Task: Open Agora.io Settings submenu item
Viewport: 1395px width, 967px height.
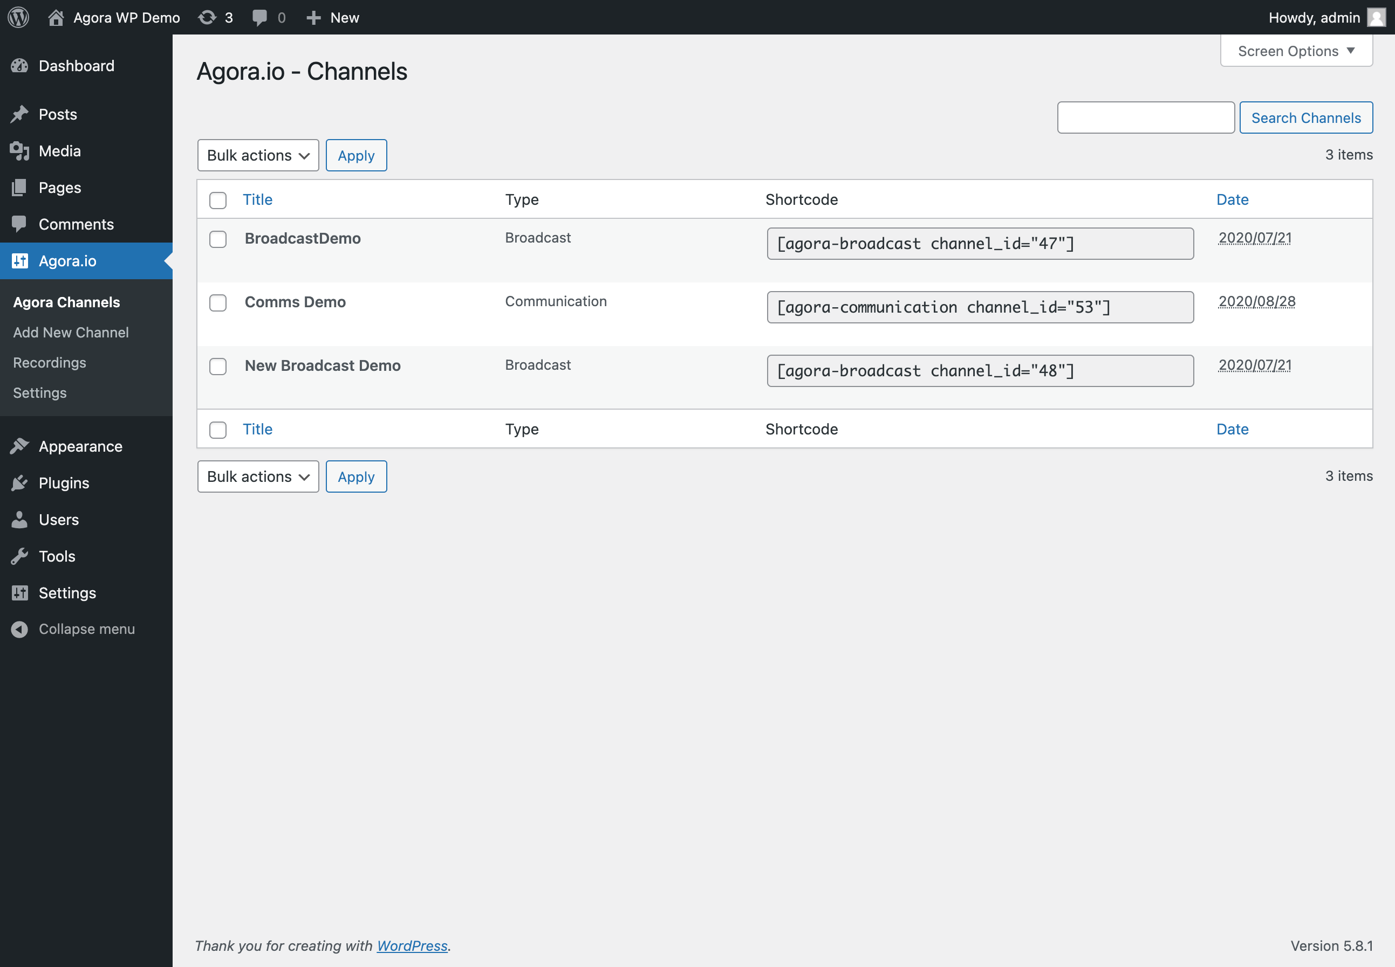Action: (x=40, y=392)
